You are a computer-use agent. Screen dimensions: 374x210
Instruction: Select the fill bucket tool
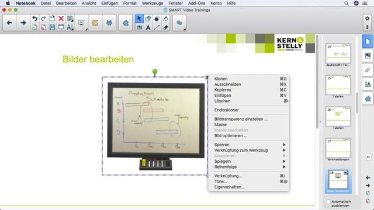pos(165,19)
